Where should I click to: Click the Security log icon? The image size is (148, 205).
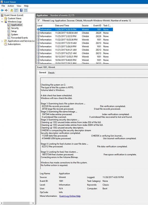click(9, 28)
